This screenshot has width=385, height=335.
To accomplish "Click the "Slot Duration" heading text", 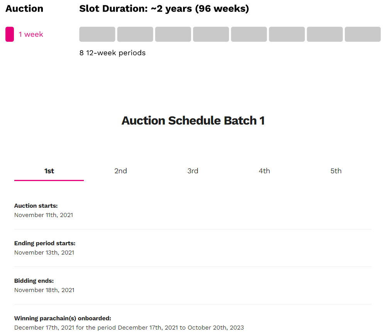I will 164,9.
